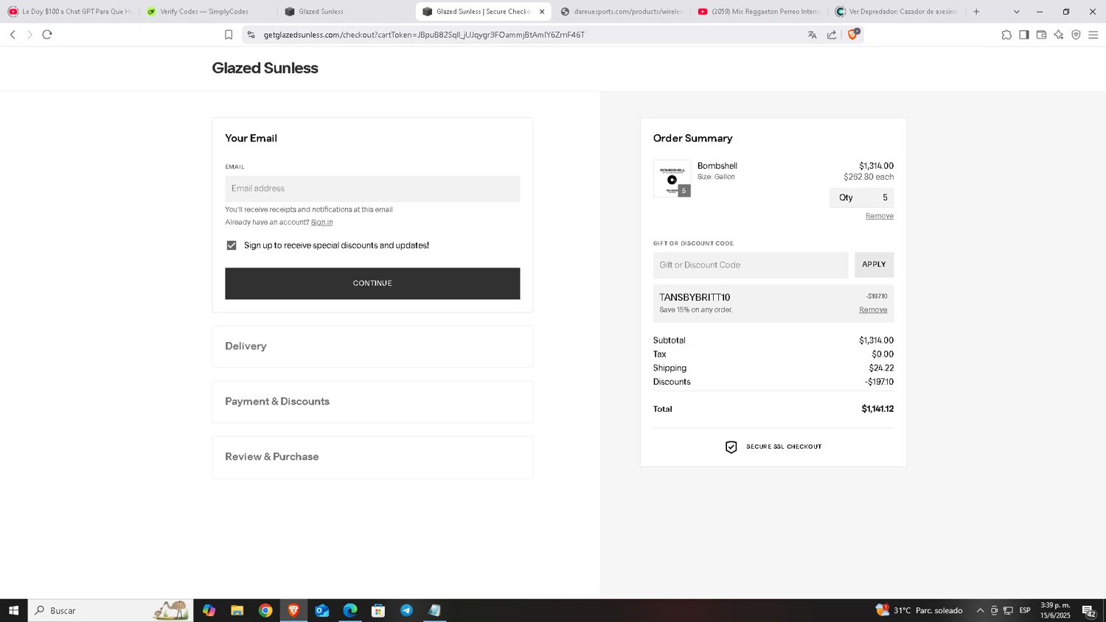Screen dimensions: 1106x622
Task: Switch to Ver Depredador tab
Action: click(x=897, y=12)
